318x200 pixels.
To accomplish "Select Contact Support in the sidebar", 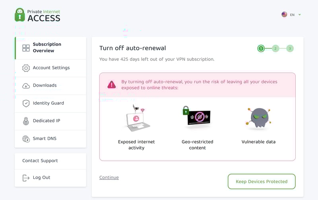I will pyautogui.click(x=50, y=161).
